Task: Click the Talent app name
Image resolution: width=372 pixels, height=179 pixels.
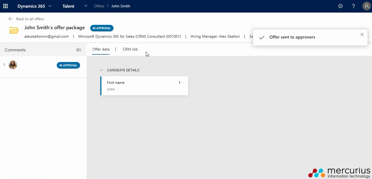Action: click(x=68, y=6)
